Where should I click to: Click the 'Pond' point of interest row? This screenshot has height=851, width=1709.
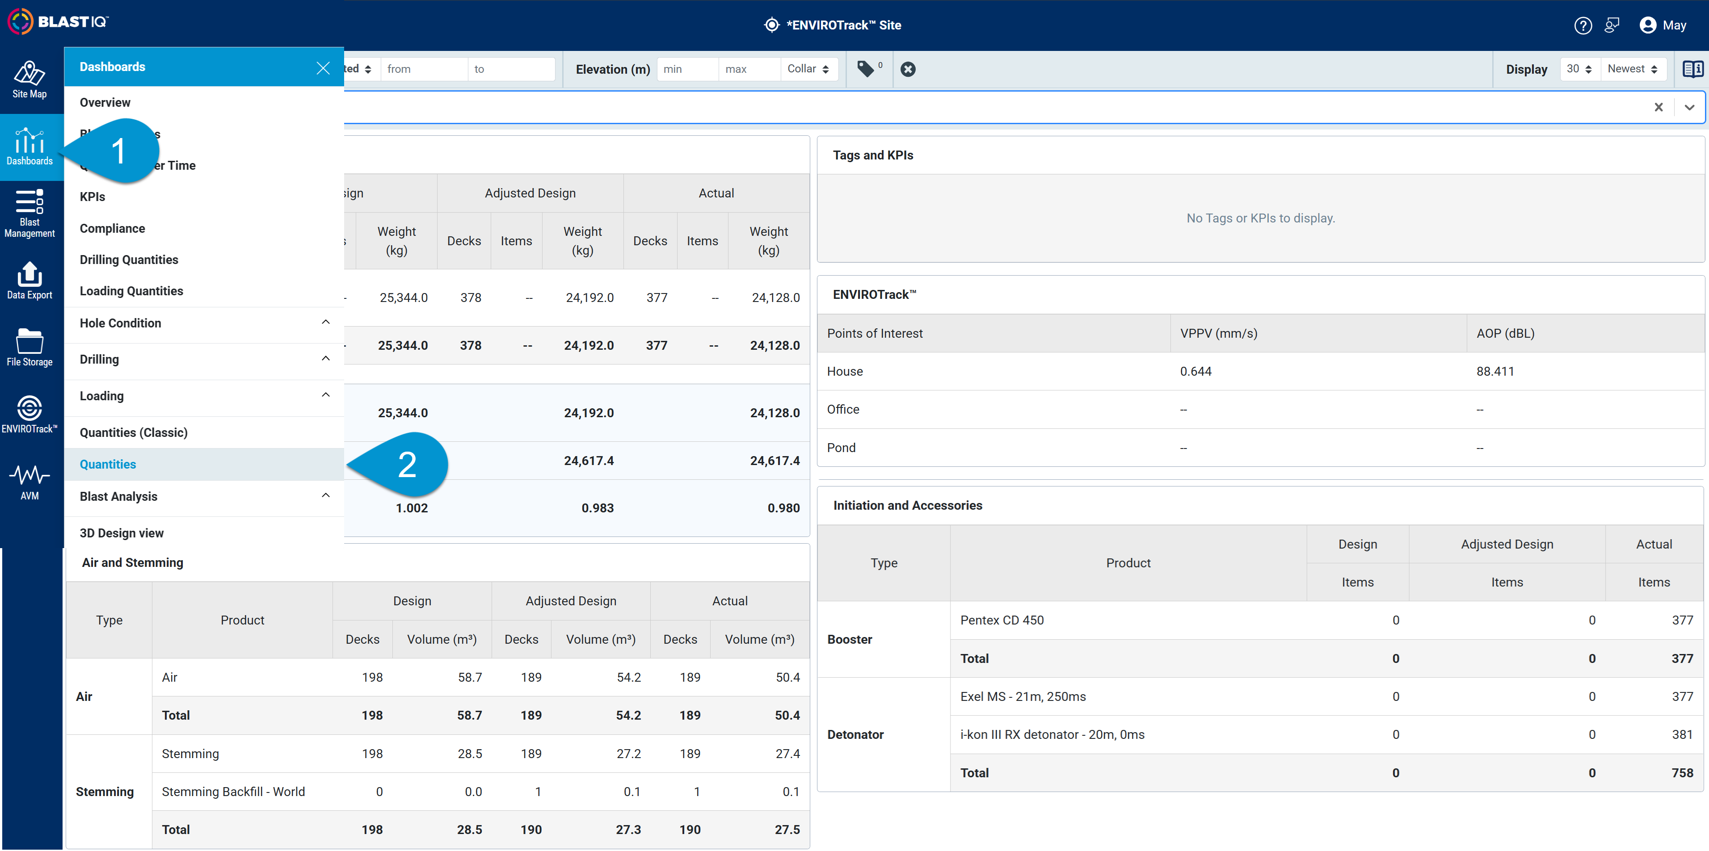[1260, 448]
